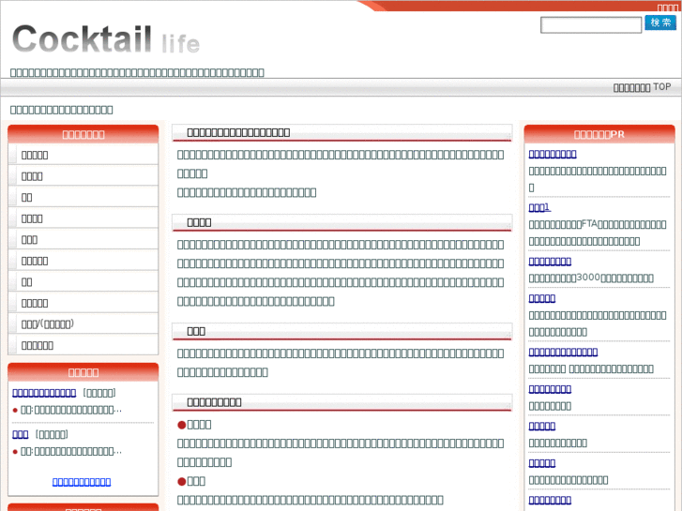Open the small link in the red top bar
This screenshot has width=682, height=511.
click(667, 8)
